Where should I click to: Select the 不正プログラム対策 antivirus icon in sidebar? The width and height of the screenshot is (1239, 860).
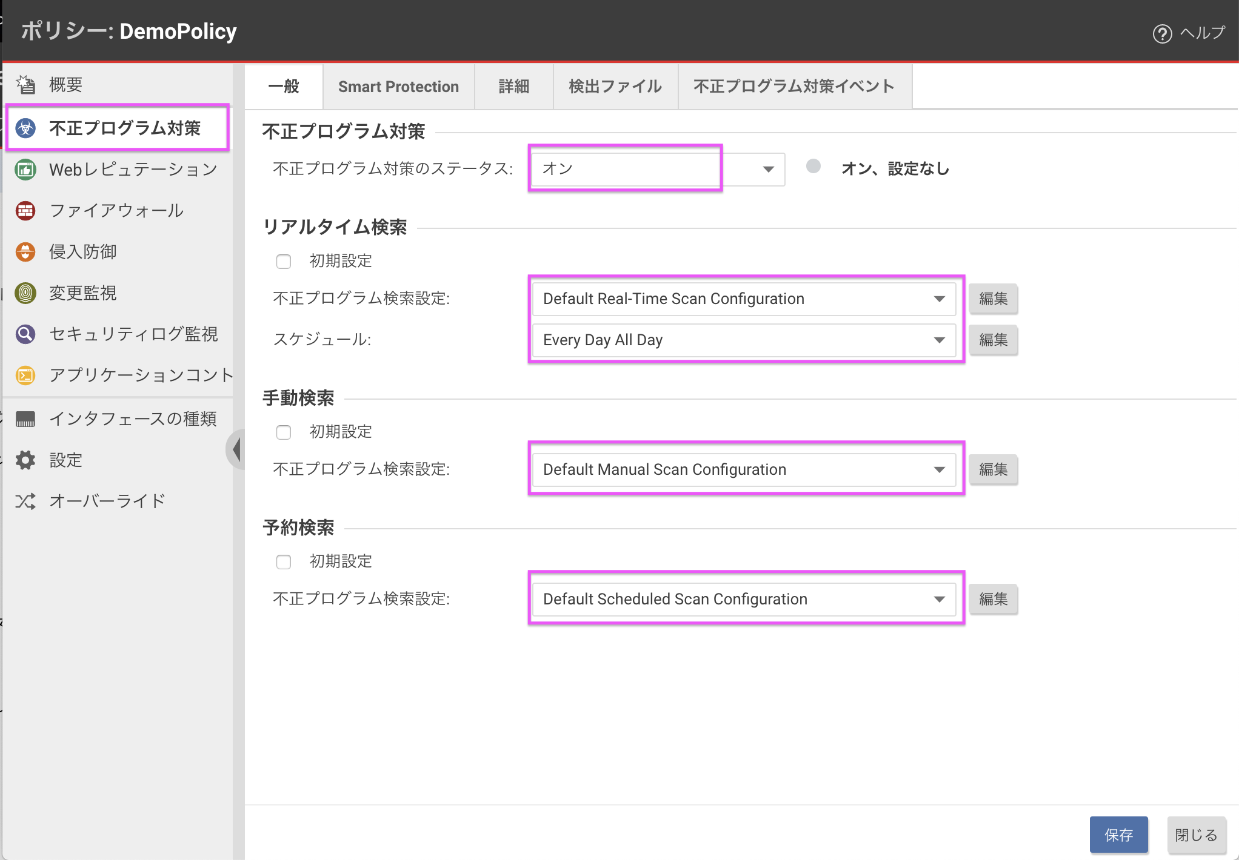tap(25, 128)
